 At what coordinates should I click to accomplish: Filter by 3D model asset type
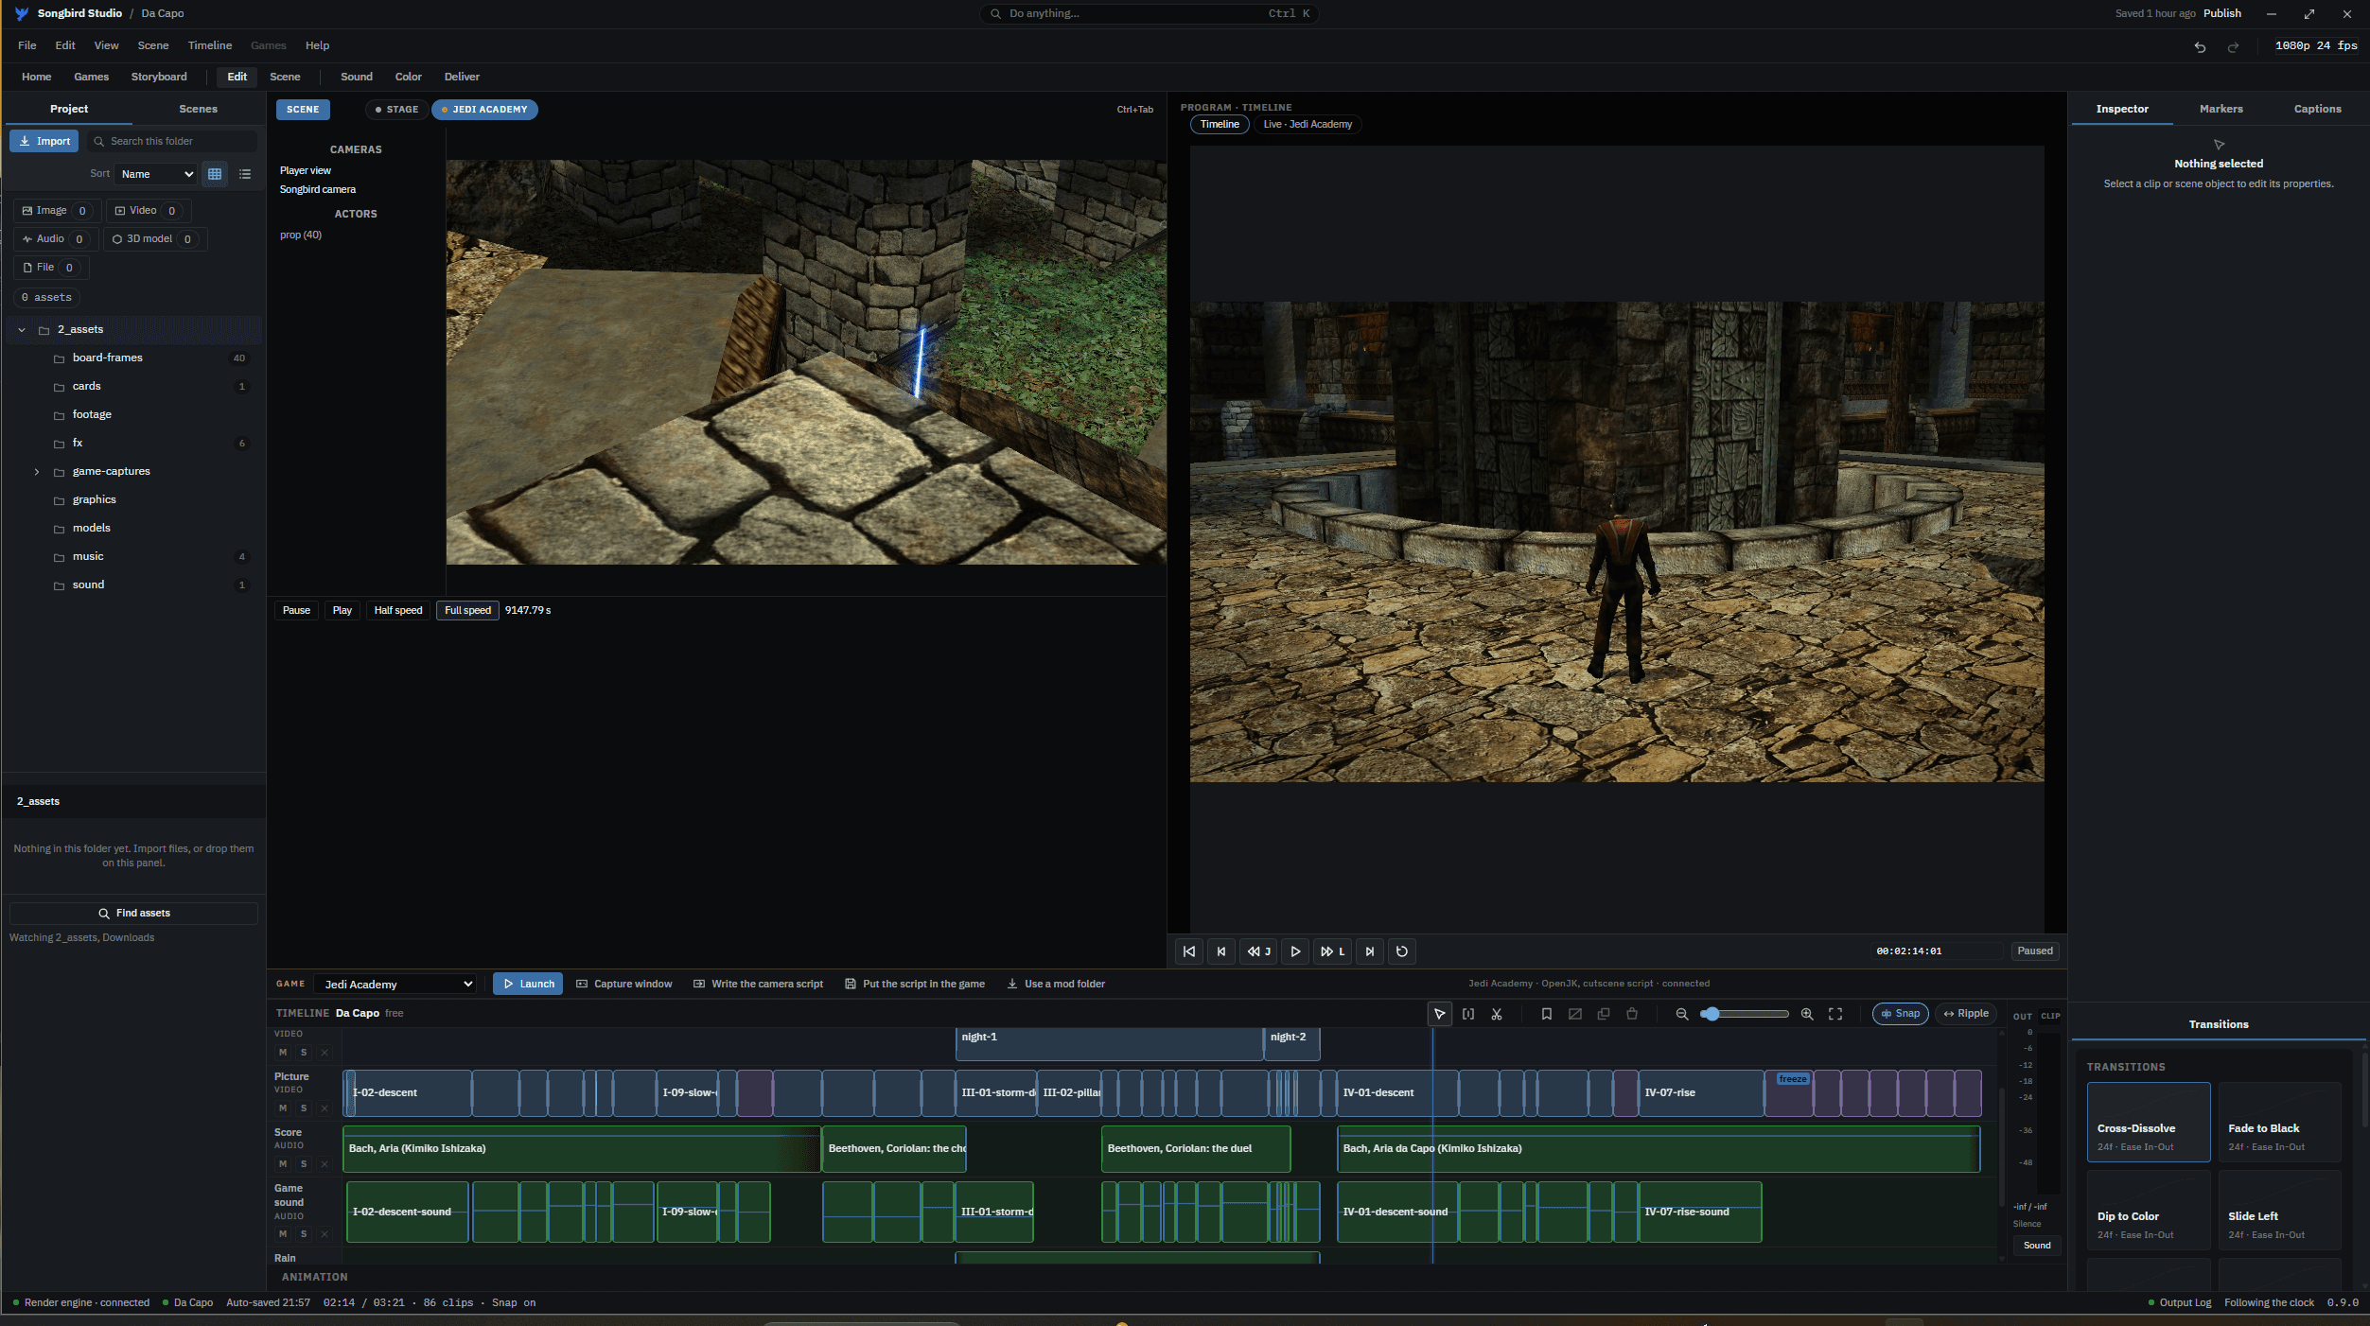155,239
